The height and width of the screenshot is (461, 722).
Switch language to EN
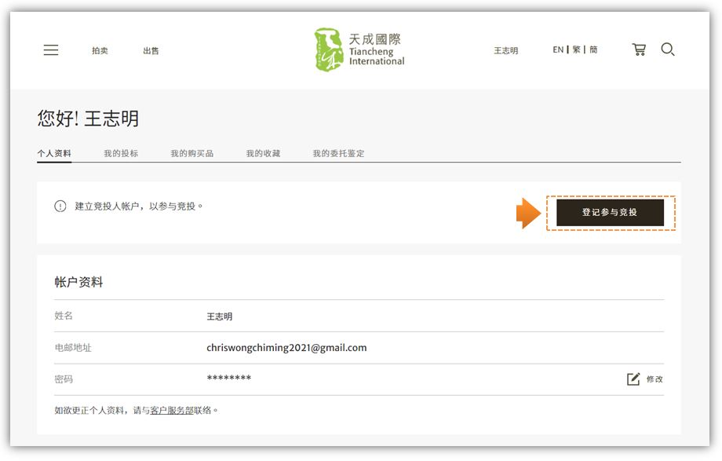(x=558, y=49)
